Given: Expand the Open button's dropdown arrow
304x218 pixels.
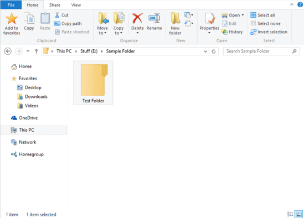Looking at the screenshot, I should point(243,15).
